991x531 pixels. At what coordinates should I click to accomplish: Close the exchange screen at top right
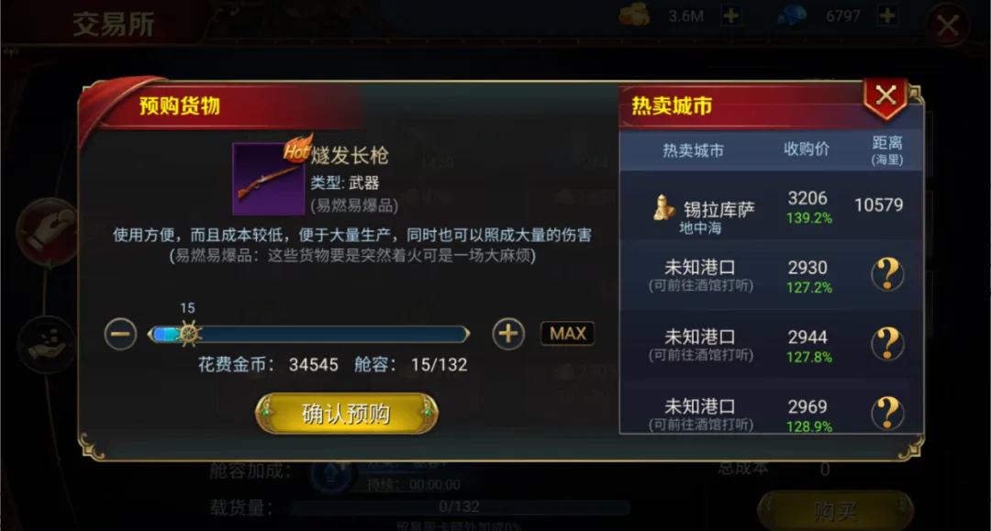pos(947,26)
